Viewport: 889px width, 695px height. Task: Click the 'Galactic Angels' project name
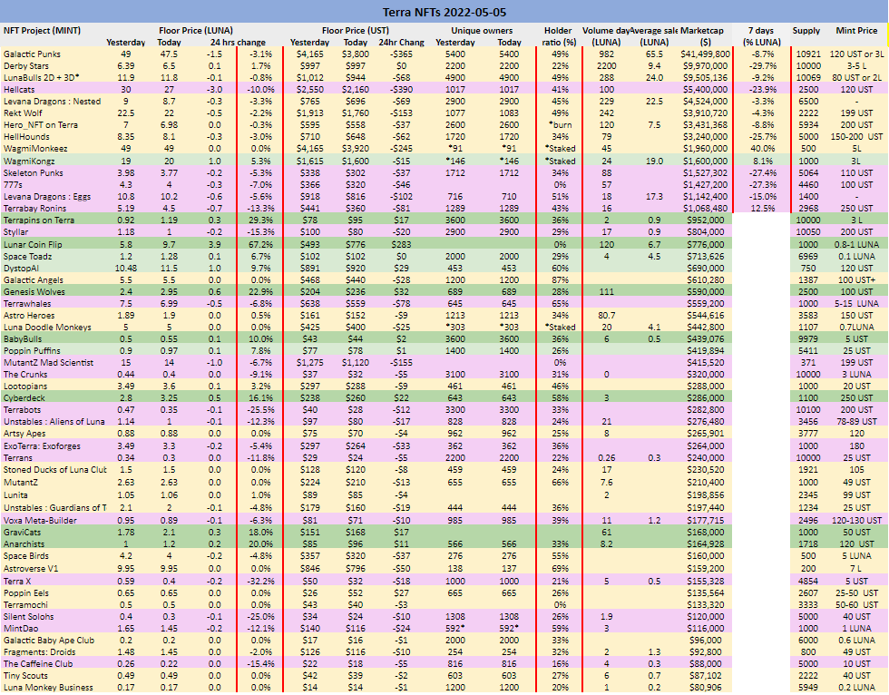(34, 280)
